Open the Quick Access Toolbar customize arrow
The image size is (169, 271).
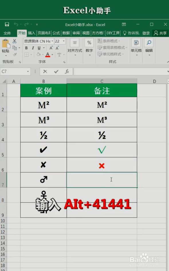click(37, 24)
